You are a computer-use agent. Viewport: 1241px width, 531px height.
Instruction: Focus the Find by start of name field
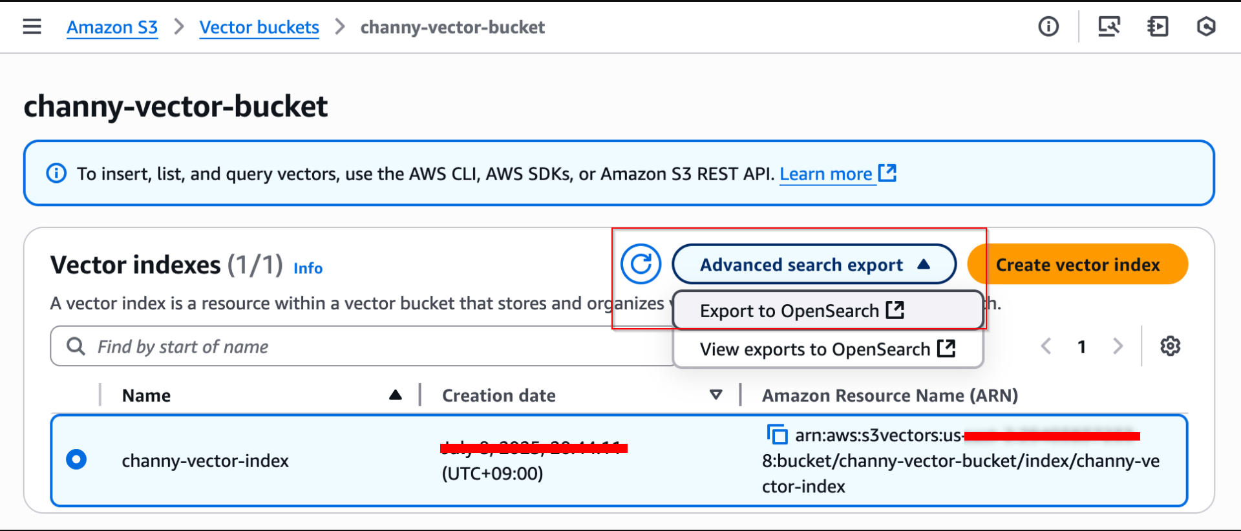362,346
